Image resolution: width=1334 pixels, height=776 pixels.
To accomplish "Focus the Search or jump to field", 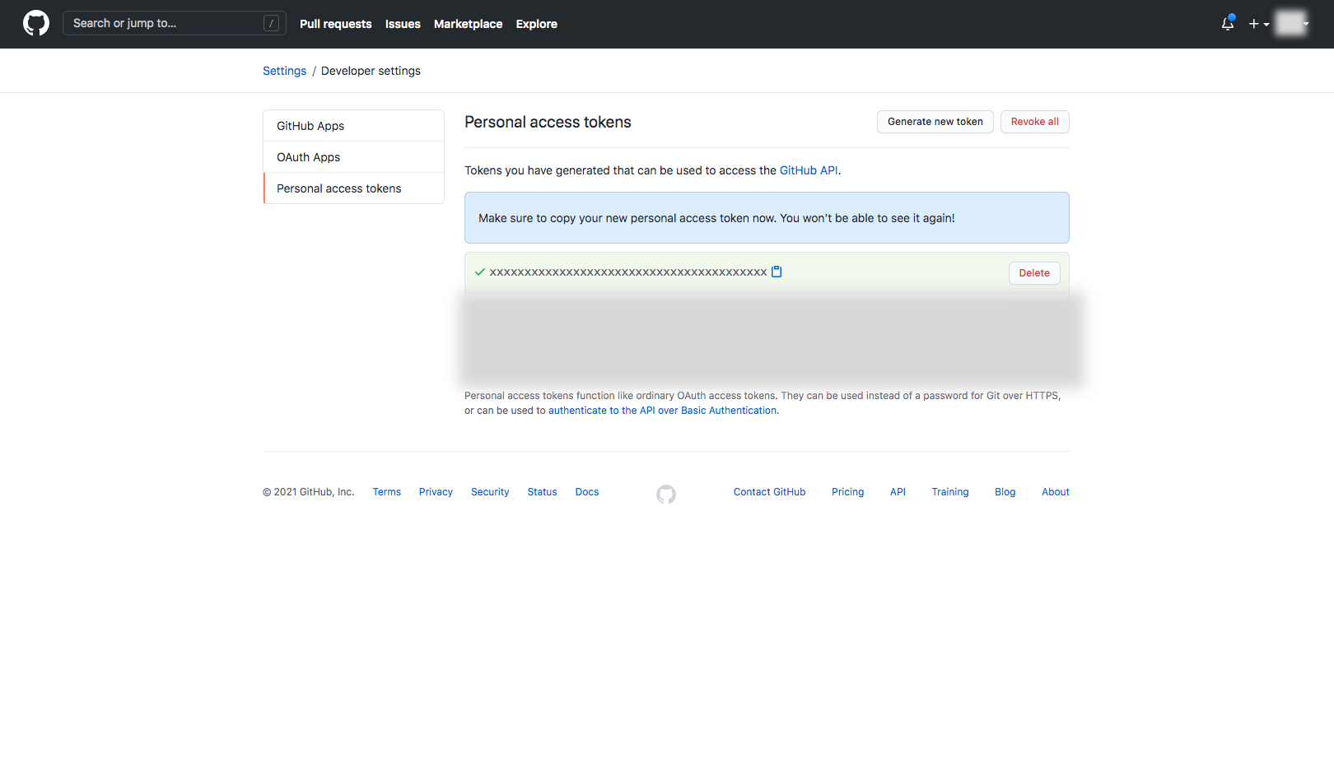I will 175,23.
